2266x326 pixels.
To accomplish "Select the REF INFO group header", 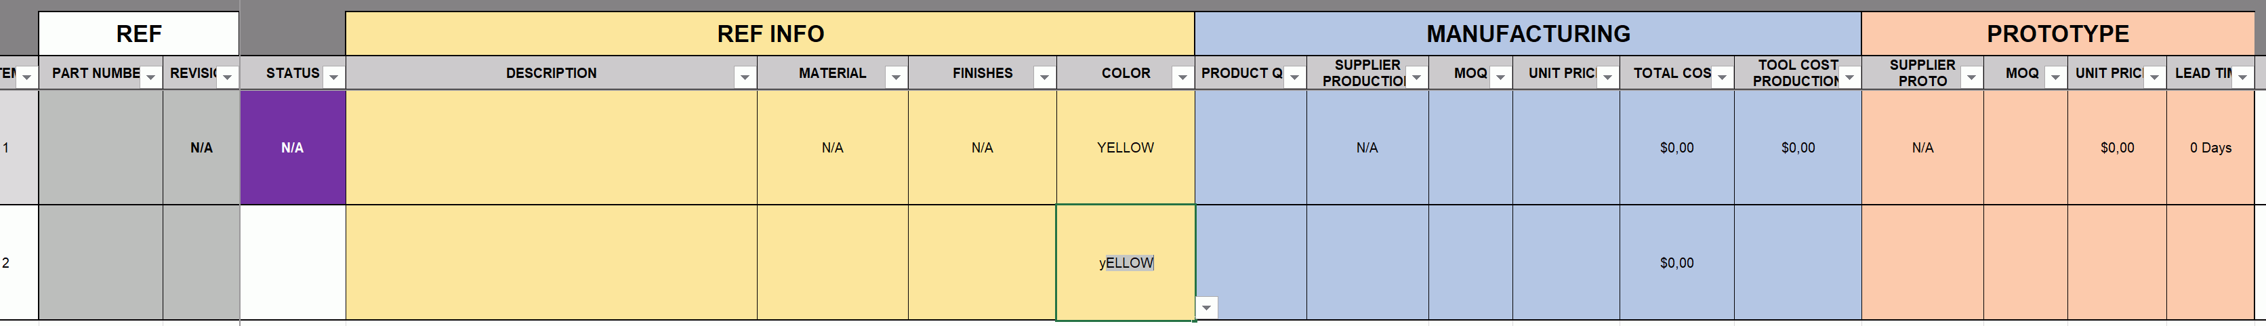I will (x=770, y=33).
